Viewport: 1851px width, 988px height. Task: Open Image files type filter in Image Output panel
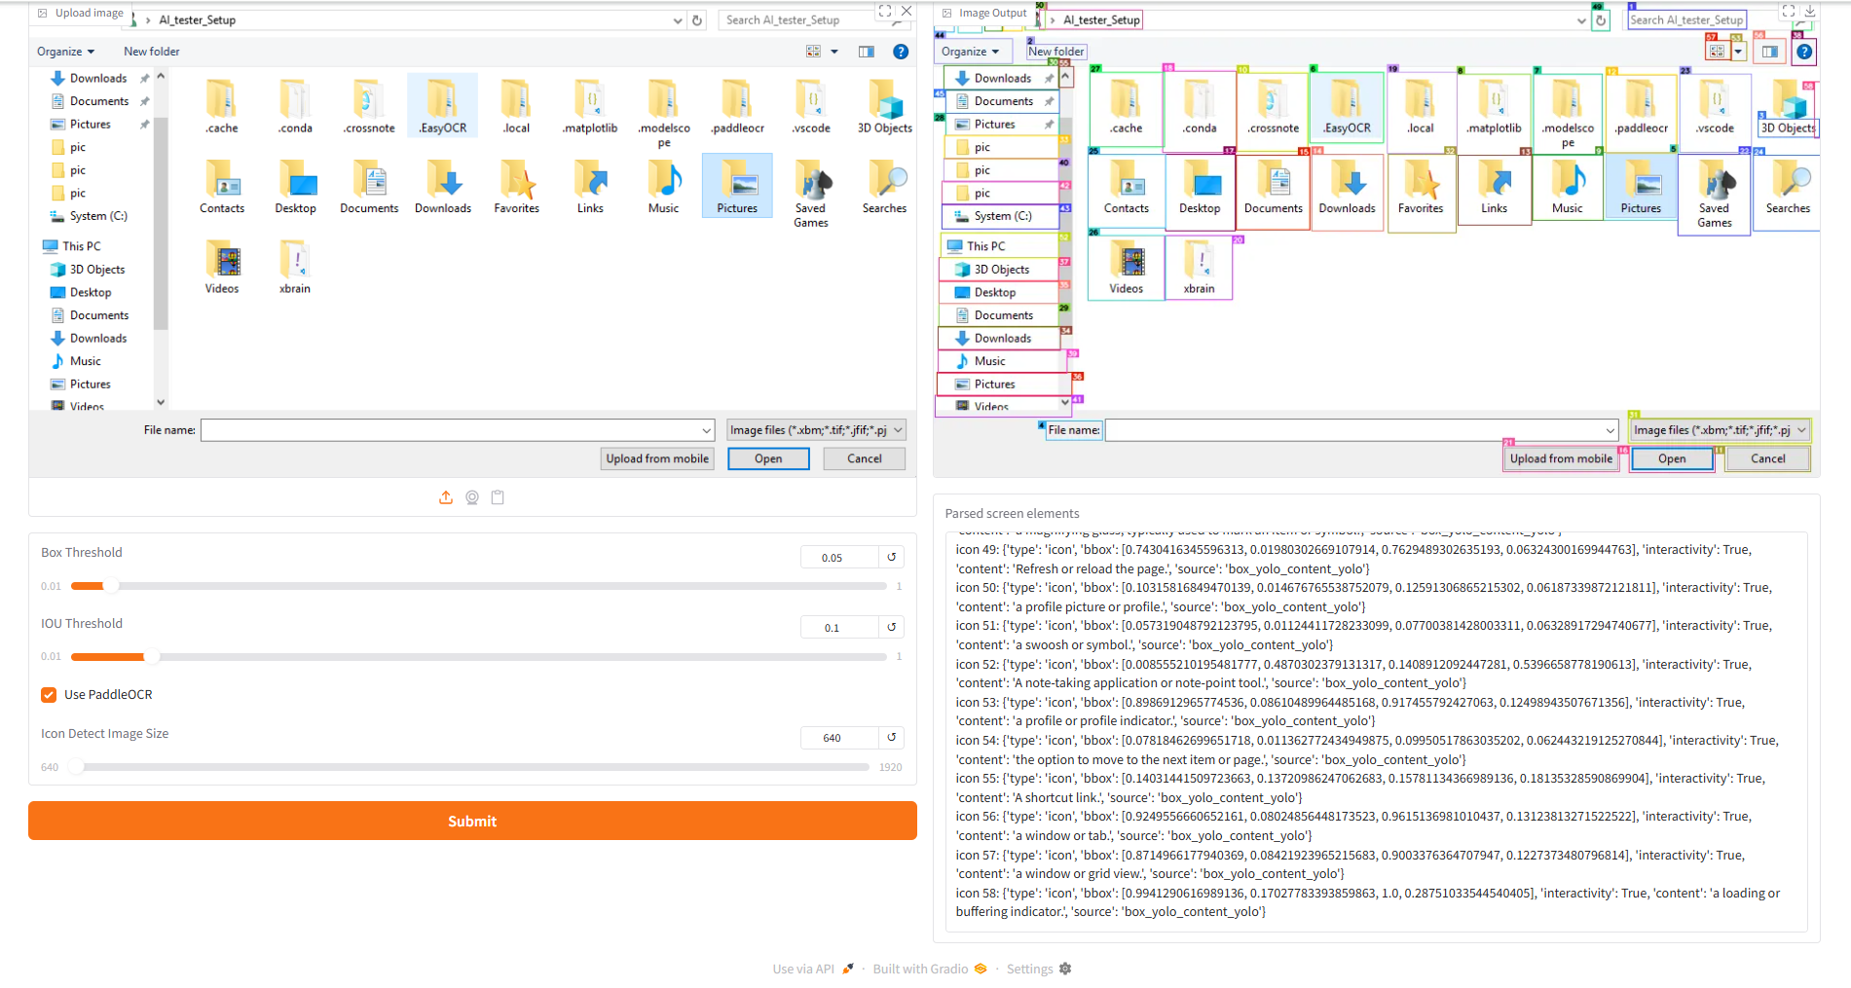(x=1721, y=430)
